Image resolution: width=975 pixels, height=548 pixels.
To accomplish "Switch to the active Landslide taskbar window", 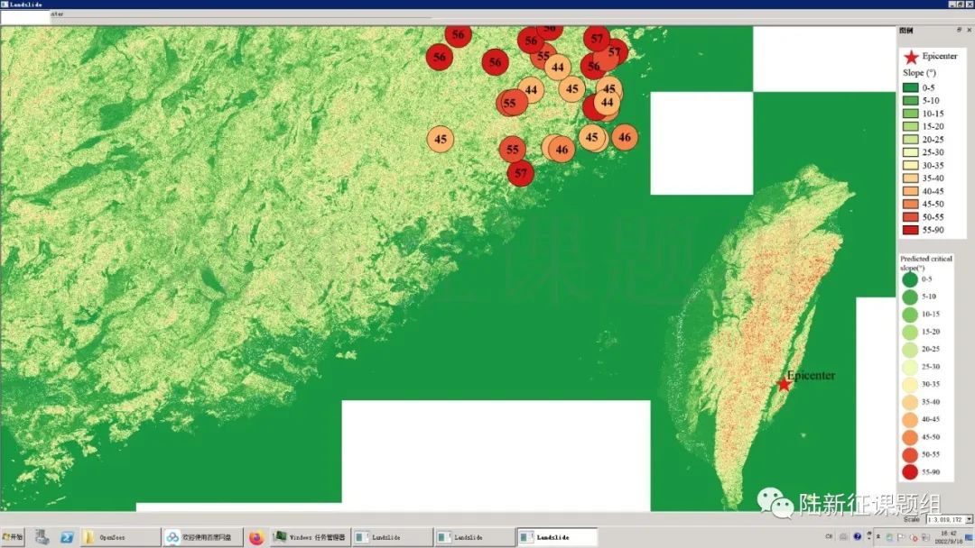I will pyautogui.click(x=556, y=537).
